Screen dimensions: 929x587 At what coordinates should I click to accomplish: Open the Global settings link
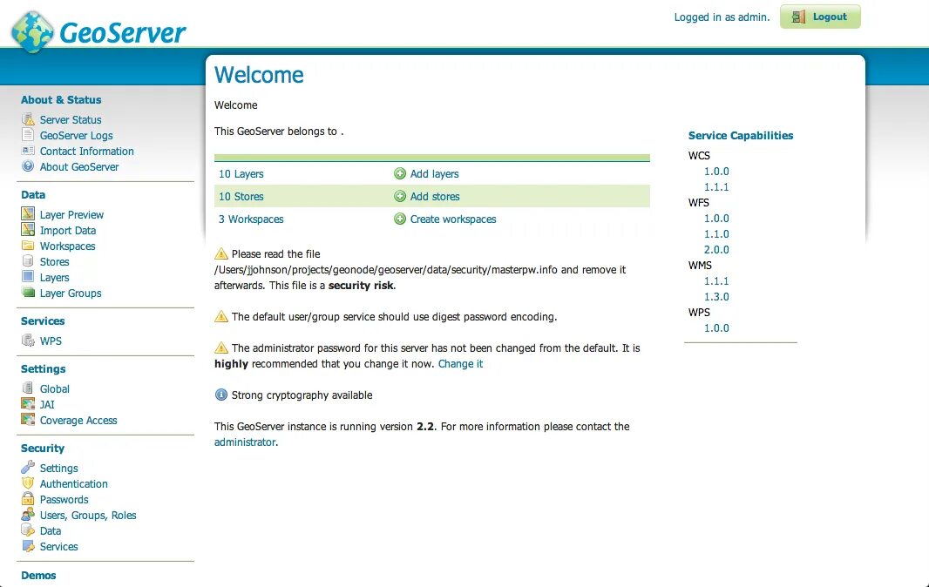tap(55, 388)
